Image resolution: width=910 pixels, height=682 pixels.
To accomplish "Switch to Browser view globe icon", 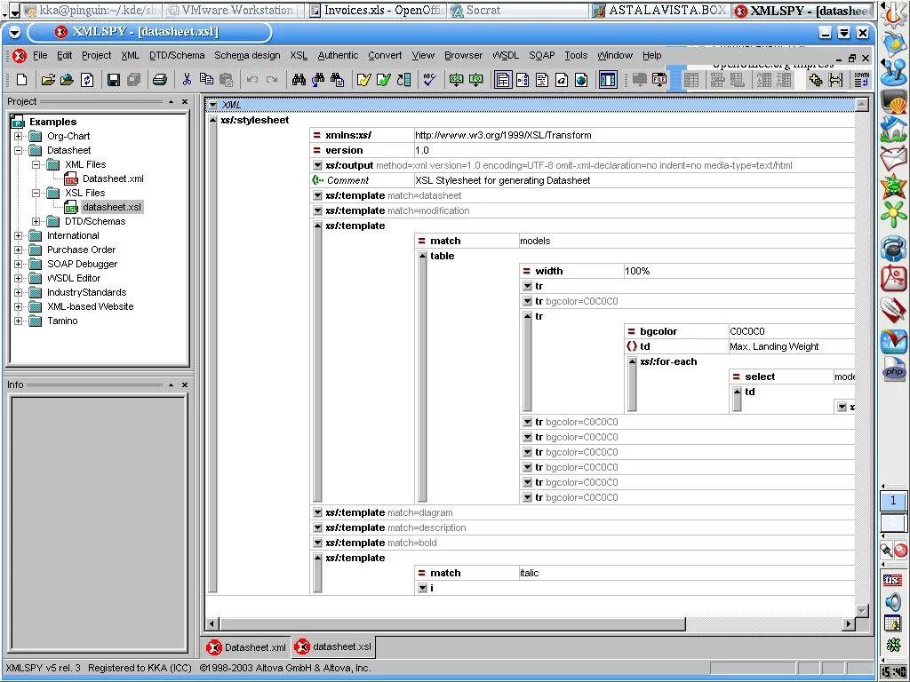I will pos(581,80).
